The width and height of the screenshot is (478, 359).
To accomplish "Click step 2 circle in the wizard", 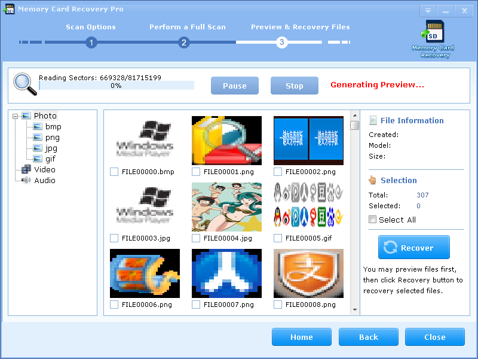I will [184, 42].
